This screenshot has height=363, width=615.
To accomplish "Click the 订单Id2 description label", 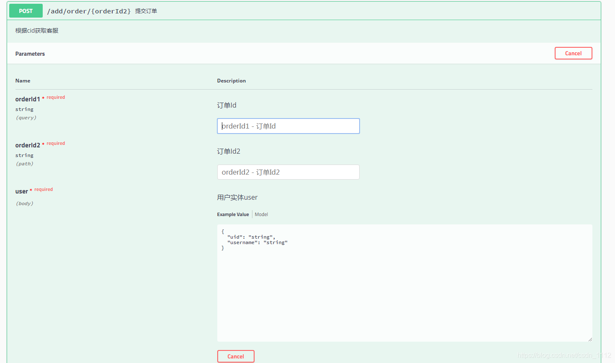I will (x=229, y=151).
